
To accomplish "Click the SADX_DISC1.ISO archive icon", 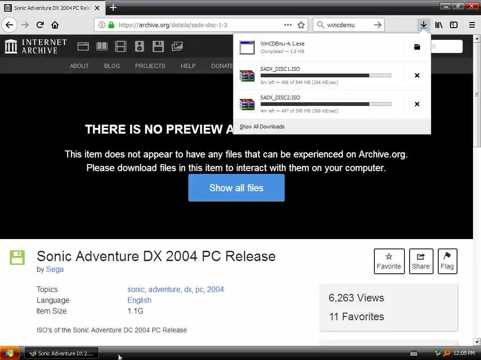I will [247, 75].
